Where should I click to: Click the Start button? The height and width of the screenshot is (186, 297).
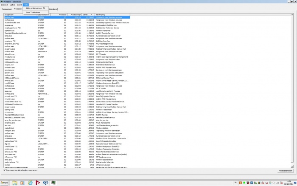(x=4, y=183)
